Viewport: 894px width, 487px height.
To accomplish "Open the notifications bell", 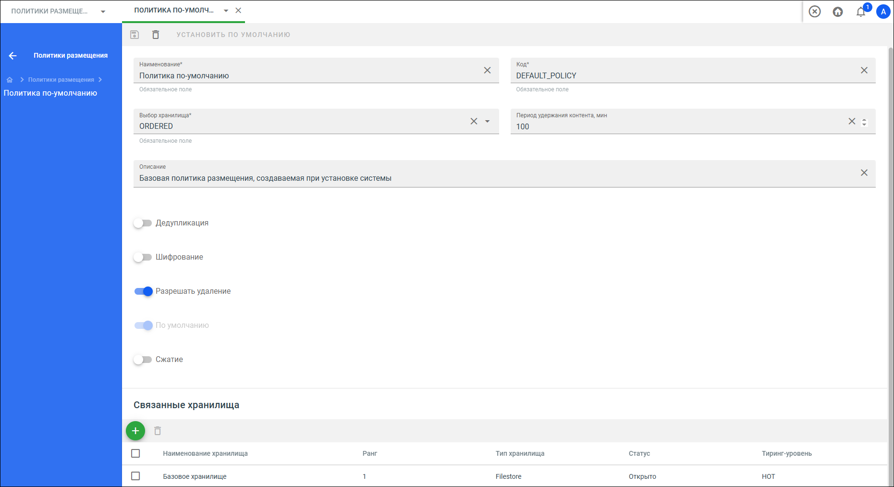I will pos(861,12).
